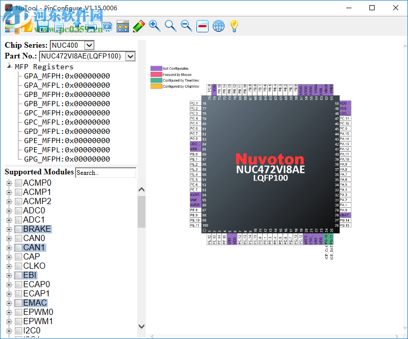Click the module list scroll down arrow
The height and width of the screenshot is (339, 408).
click(141, 326)
